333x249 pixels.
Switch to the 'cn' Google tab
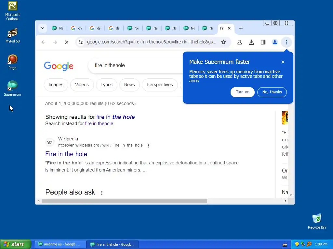(x=76, y=28)
